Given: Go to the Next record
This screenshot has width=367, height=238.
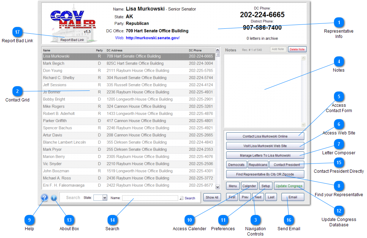Looking at the screenshot, I should click(258, 197).
